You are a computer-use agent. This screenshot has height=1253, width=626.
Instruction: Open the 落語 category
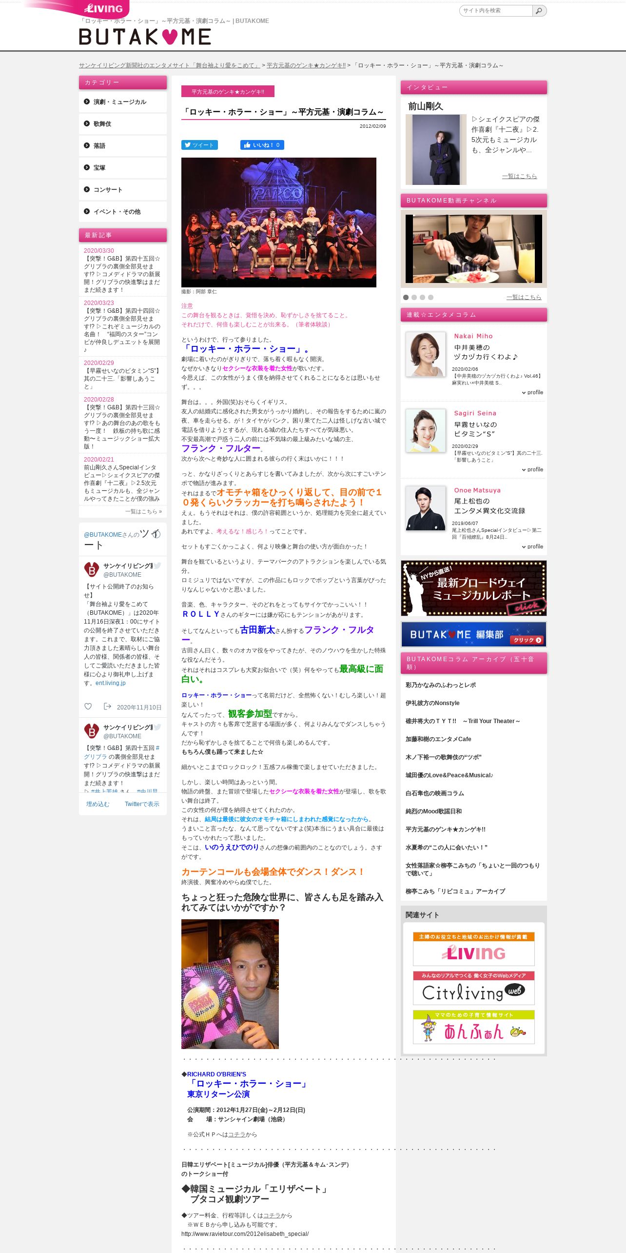pyautogui.click(x=123, y=146)
